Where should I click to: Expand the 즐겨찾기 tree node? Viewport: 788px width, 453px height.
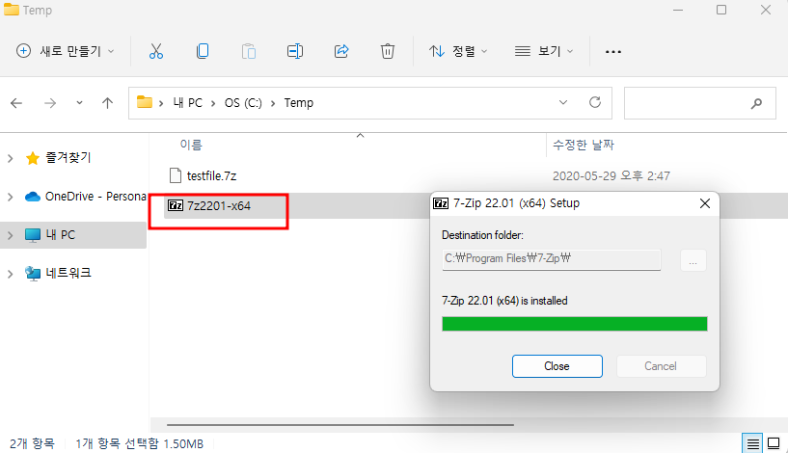10,158
